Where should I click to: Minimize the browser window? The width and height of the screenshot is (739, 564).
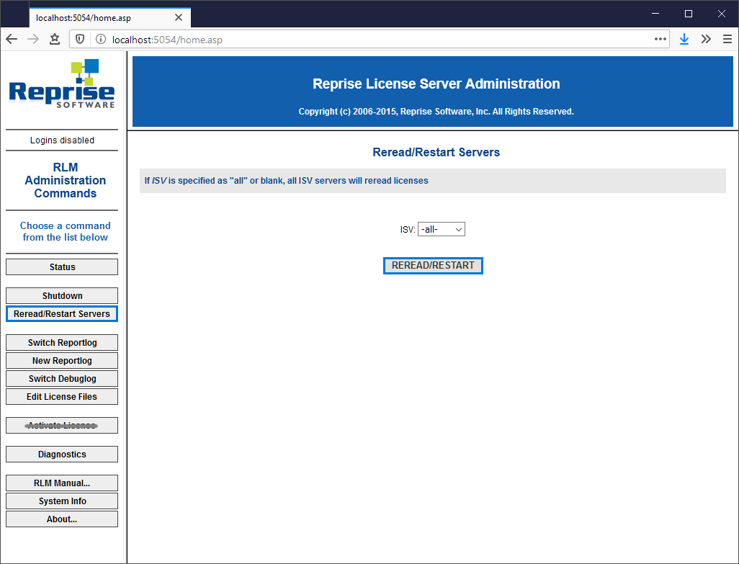click(655, 14)
